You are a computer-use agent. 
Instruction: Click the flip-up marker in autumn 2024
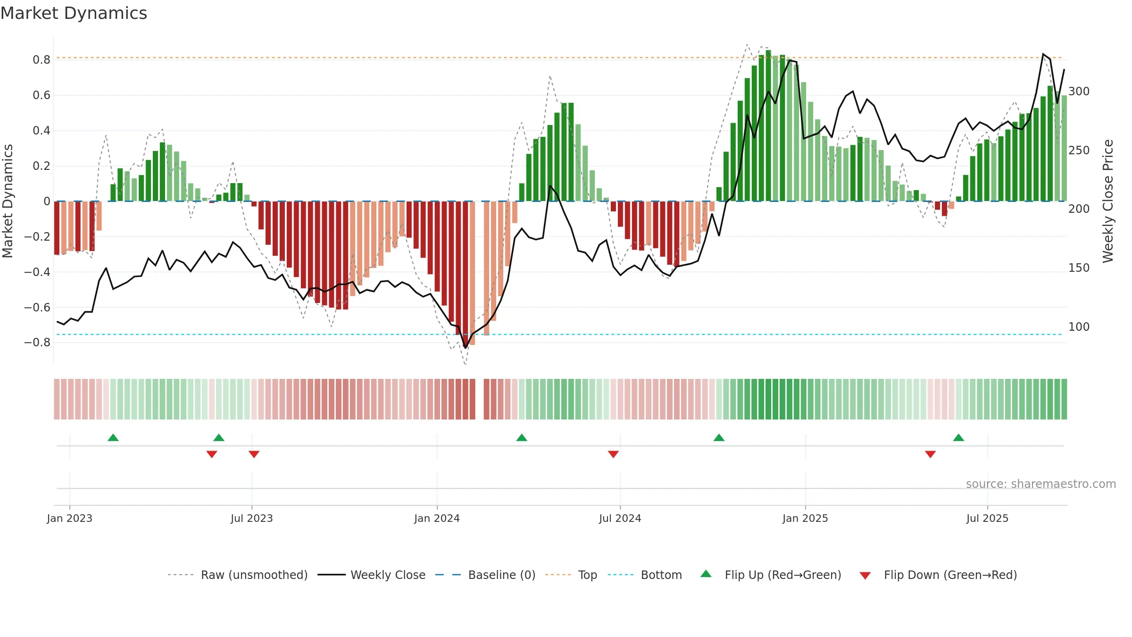click(719, 437)
